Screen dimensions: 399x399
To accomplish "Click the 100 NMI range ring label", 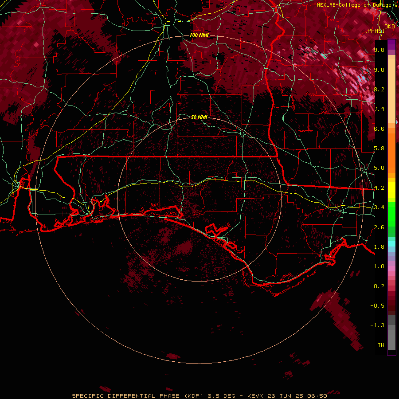I will point(199,35).
